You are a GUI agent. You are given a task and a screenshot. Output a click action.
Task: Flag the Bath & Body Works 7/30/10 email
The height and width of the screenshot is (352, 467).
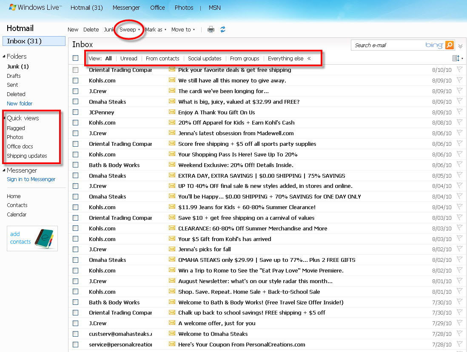tap(459, 302)
